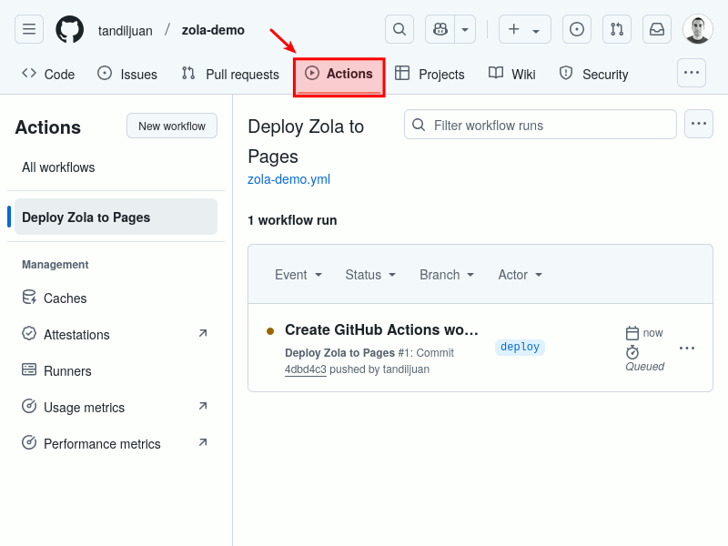This screenshot has width=728, height=546.
Task: Open additional repository tabs overflow menu
Action: click(x=692, y=73)
